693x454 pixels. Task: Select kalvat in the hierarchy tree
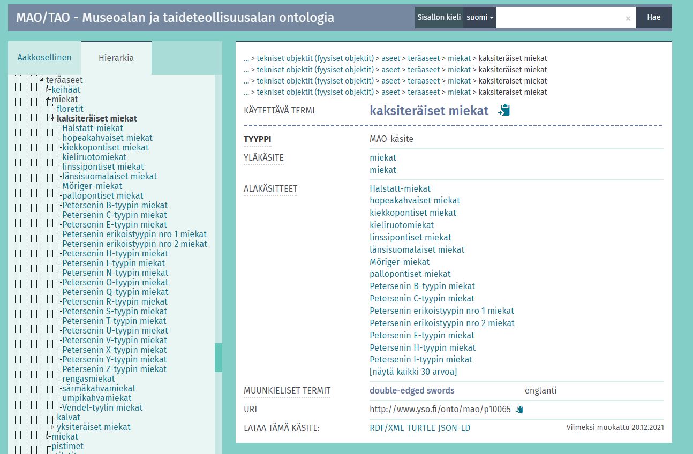(x=69, y=417)
